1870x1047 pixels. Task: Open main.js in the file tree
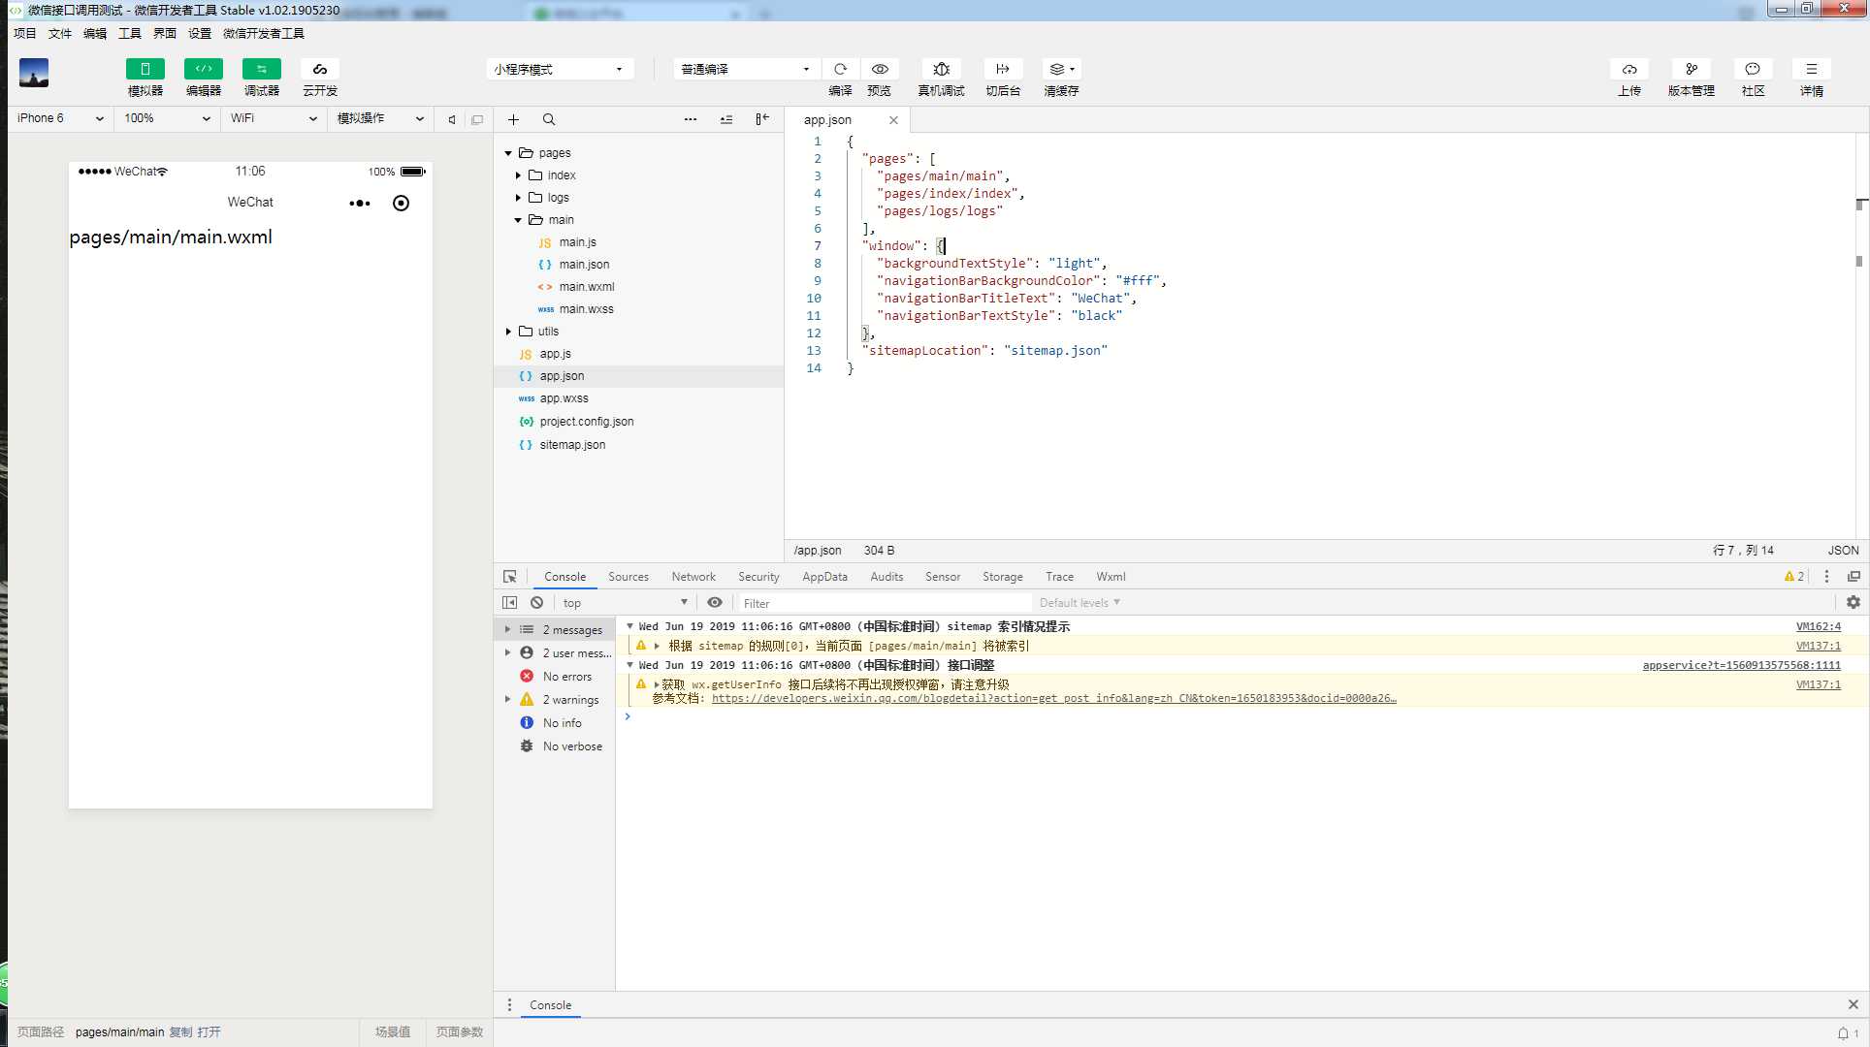pos(577,242)
